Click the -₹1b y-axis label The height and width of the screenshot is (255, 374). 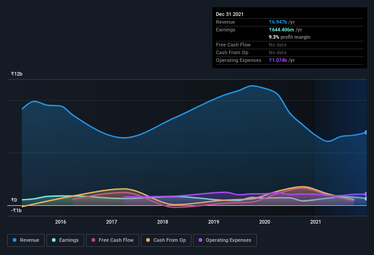16,210
